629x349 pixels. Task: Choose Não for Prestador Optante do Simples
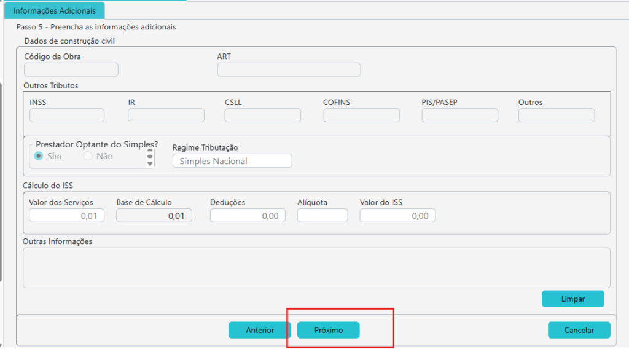[87, 156]
